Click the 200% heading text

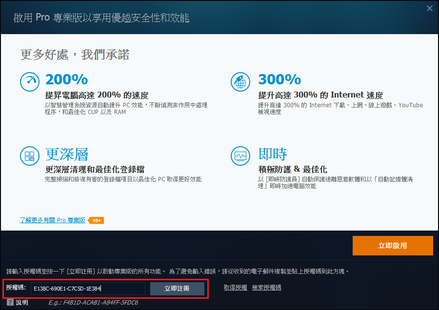coord(67,79)
